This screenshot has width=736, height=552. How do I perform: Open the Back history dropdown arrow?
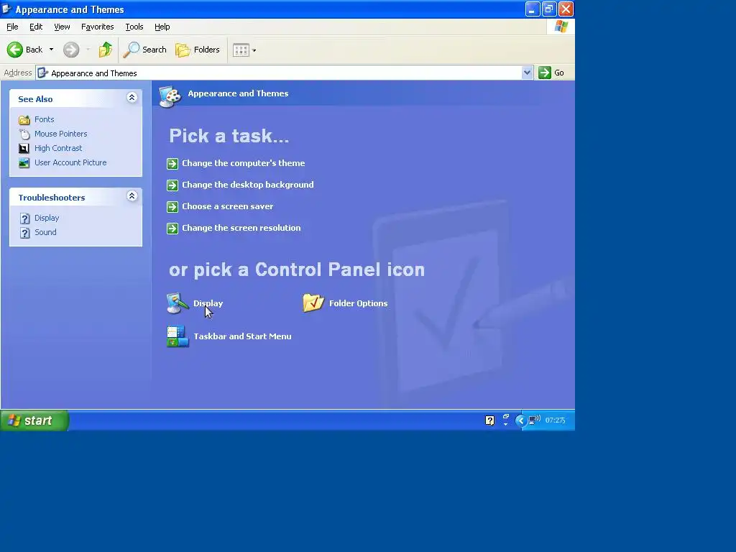[x=51, y=50]
